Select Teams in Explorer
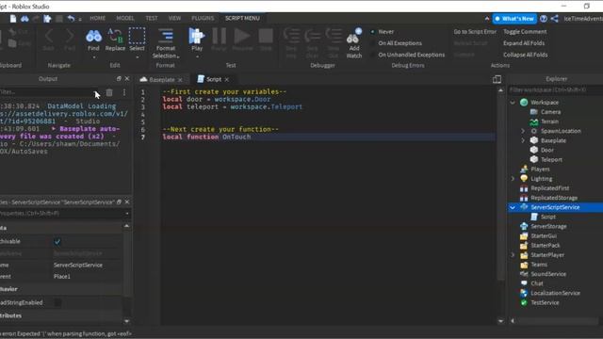 click(x=539, y=265)
